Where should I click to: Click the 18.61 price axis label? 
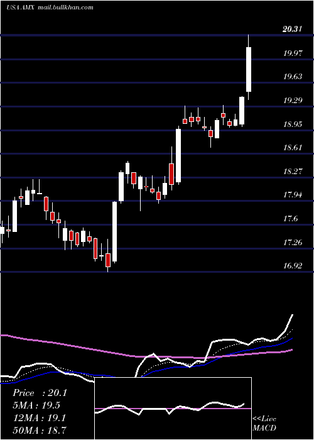pos(293,147)
